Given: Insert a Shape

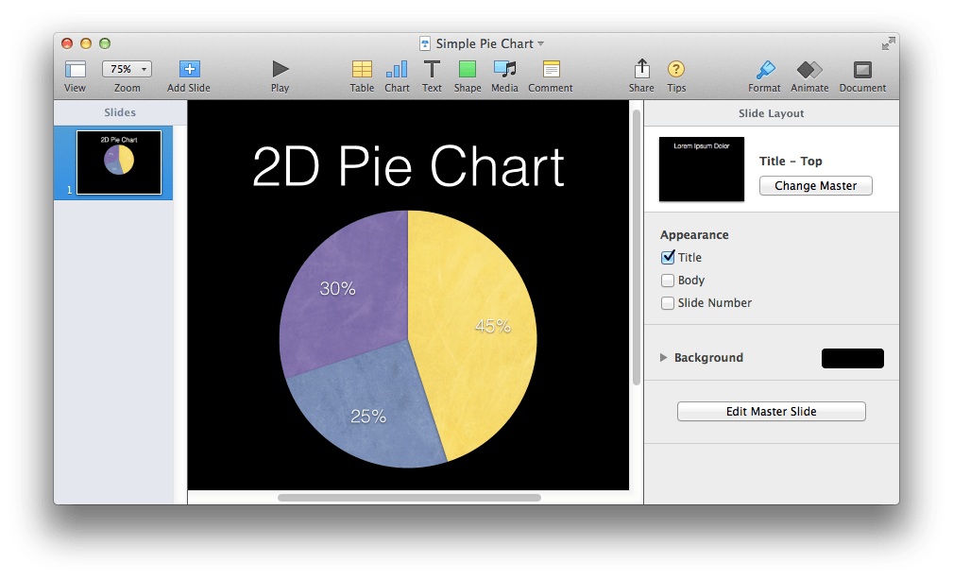Looking at the screenshot, I should (467, 76).
